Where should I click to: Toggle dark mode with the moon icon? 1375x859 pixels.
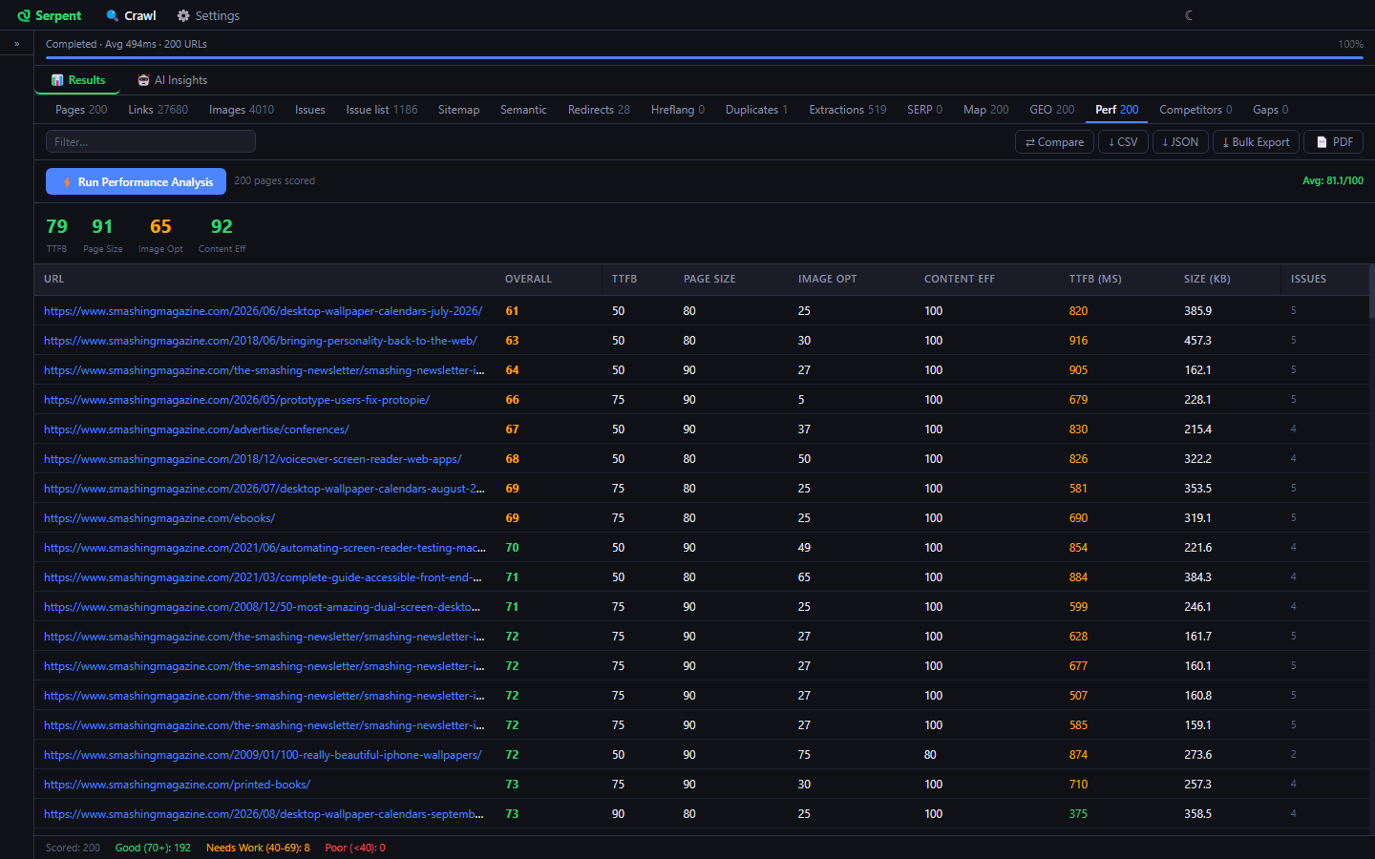click(x=1189, y=15)
